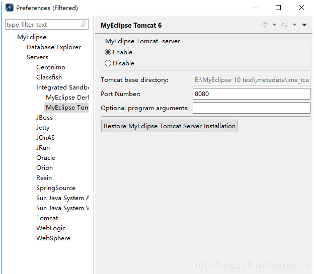Open JRun server preferences
Viewport: 314px width, 274px height.
point(43,148)
